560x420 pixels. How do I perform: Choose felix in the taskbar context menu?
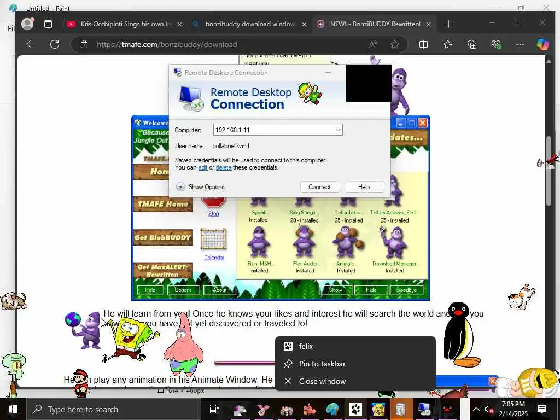click(355, 346)
